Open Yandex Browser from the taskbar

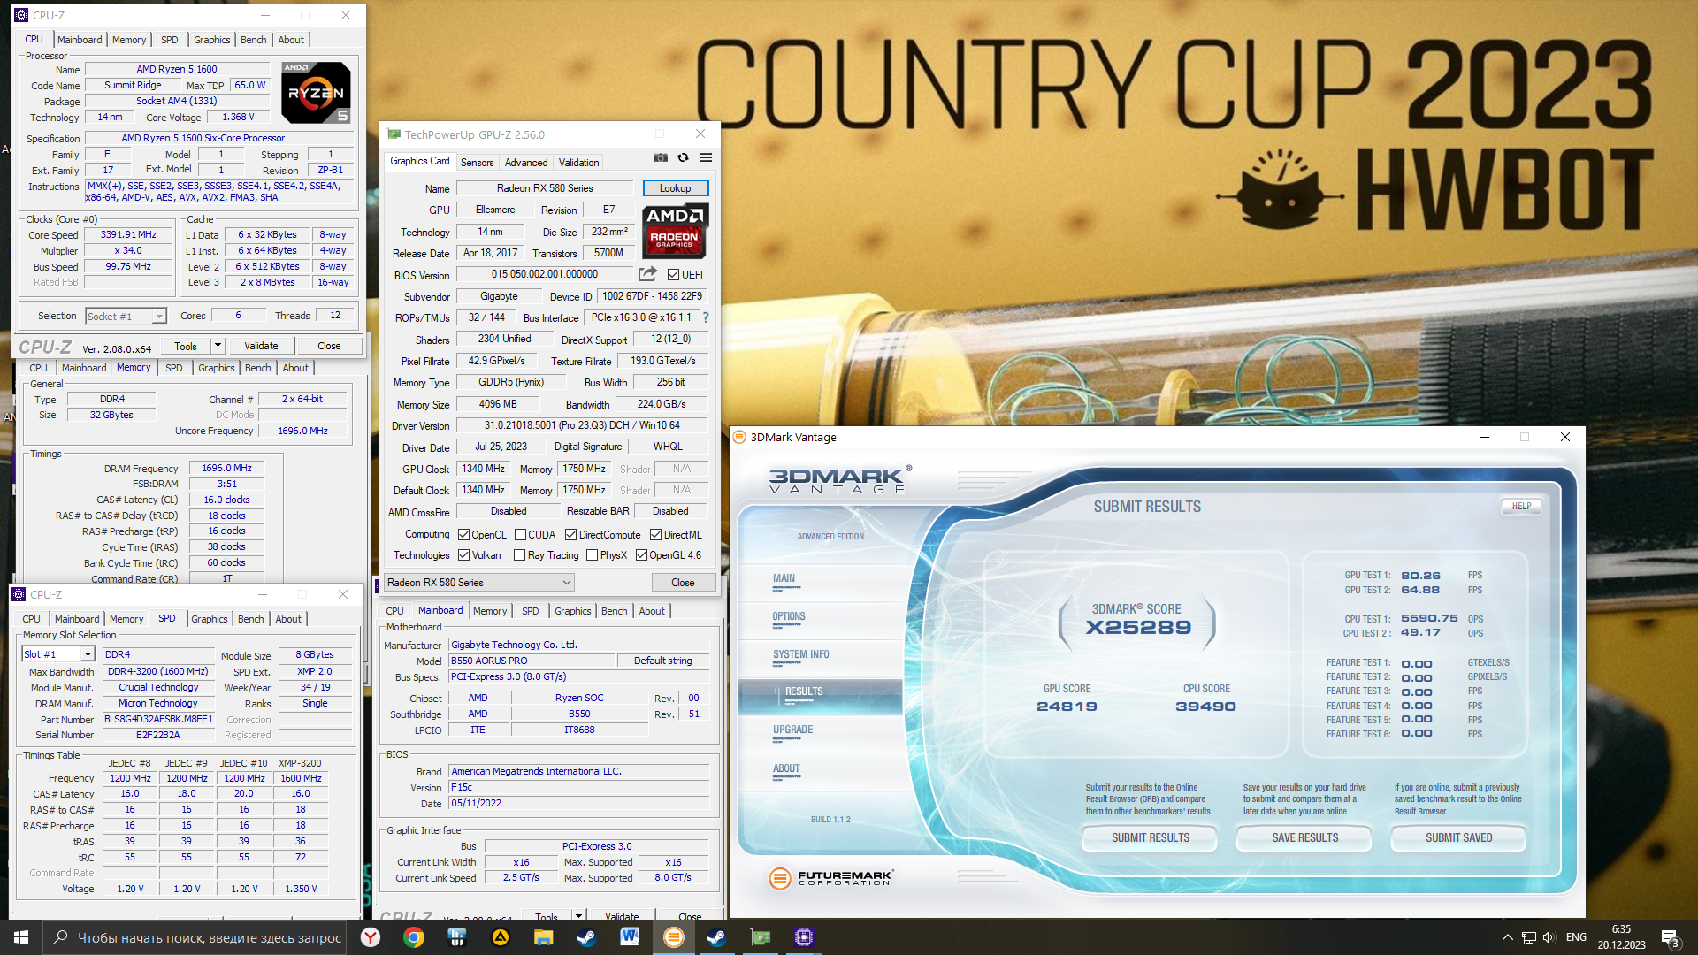coord(371,937)
